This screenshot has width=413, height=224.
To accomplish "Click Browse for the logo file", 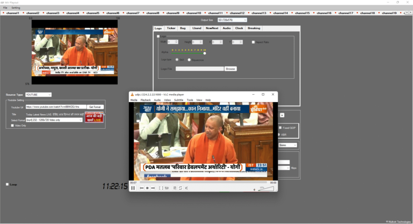I will 230,69.
